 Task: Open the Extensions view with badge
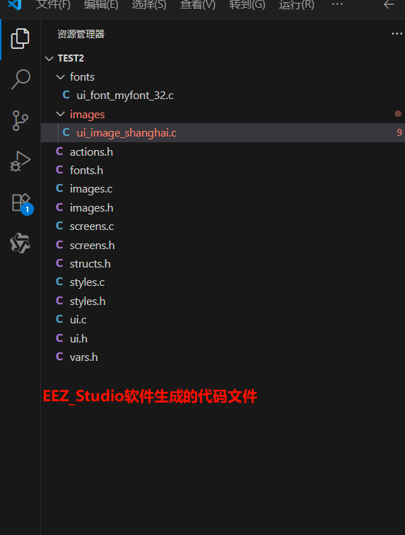[21, 203]
